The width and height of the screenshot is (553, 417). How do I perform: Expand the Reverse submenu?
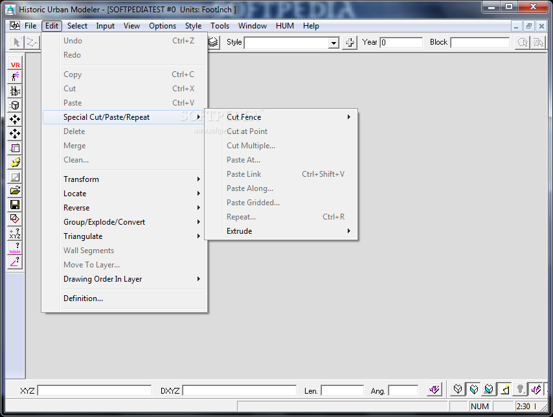pos(124,207)
